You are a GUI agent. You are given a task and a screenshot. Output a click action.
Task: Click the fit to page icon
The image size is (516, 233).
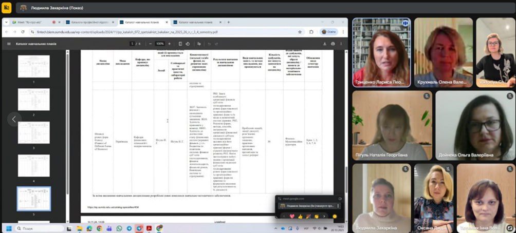[x=179, y=44]
